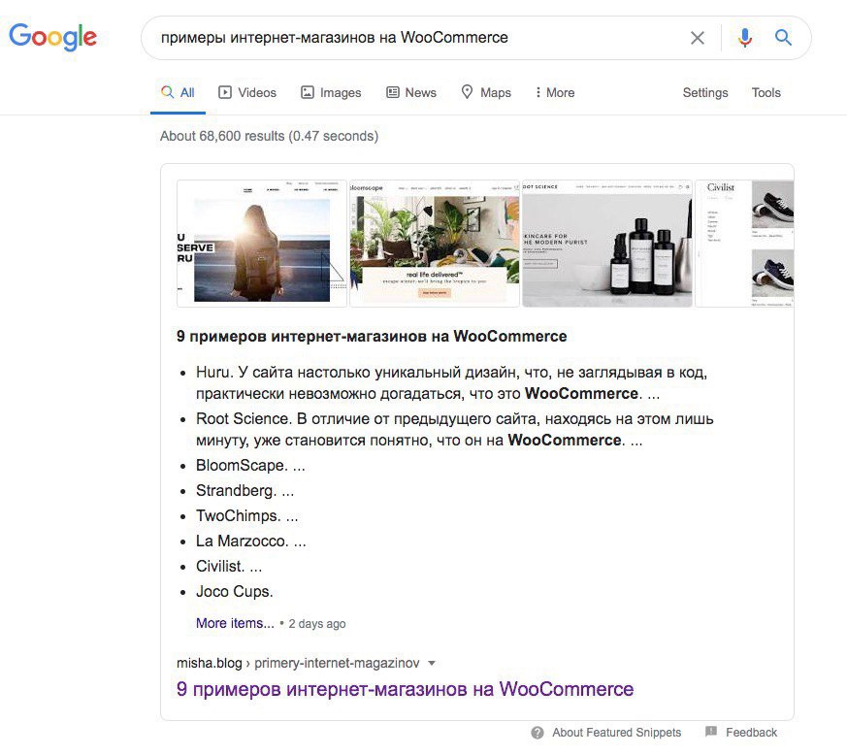Click the More items link
The height and width of the screenshot is (755, 847).
click(x=235, y=623)
